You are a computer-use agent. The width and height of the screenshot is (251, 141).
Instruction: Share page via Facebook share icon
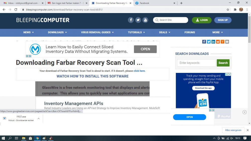point(204,42)
